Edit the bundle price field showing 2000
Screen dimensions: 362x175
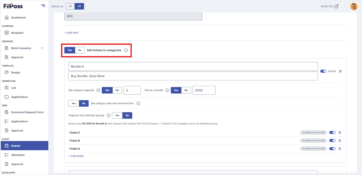204,90
